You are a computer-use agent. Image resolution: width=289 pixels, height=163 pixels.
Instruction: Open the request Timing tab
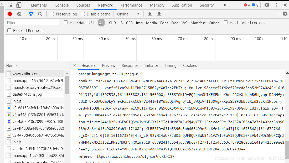coord(171,66)
